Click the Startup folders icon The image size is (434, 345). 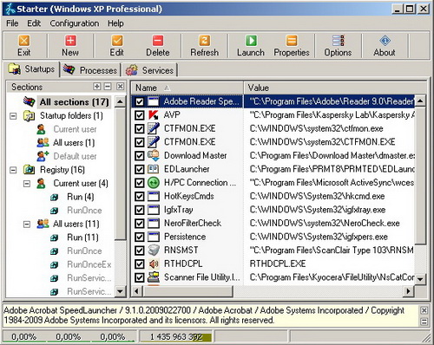(x=29, y=116)
